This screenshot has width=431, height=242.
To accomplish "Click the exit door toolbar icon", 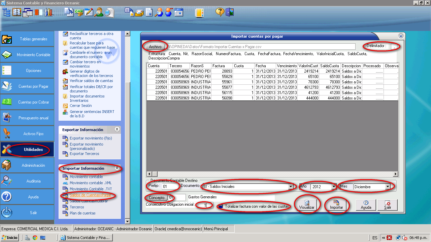I will [x=230, y=12].
